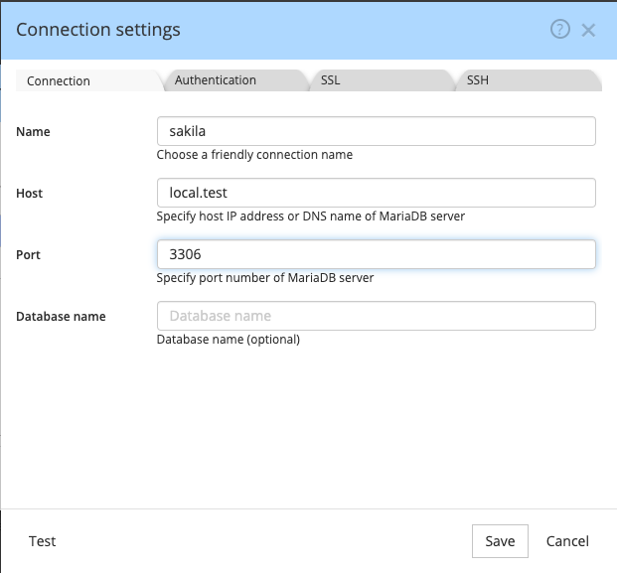Click the bold Name label
The height and width of the screenshot is (573, 617).
33,132
